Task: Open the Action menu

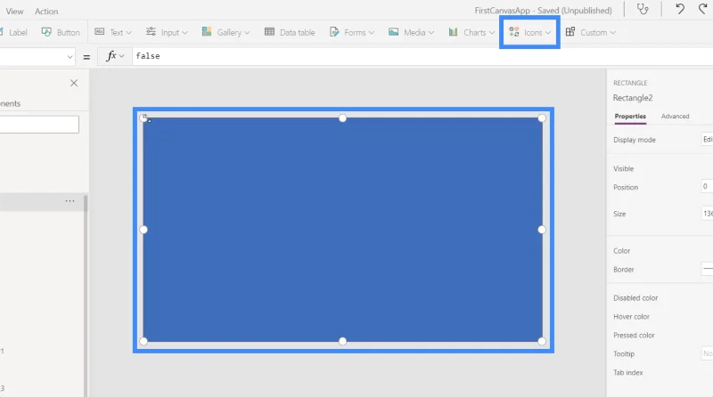Action: click(46, 12)
